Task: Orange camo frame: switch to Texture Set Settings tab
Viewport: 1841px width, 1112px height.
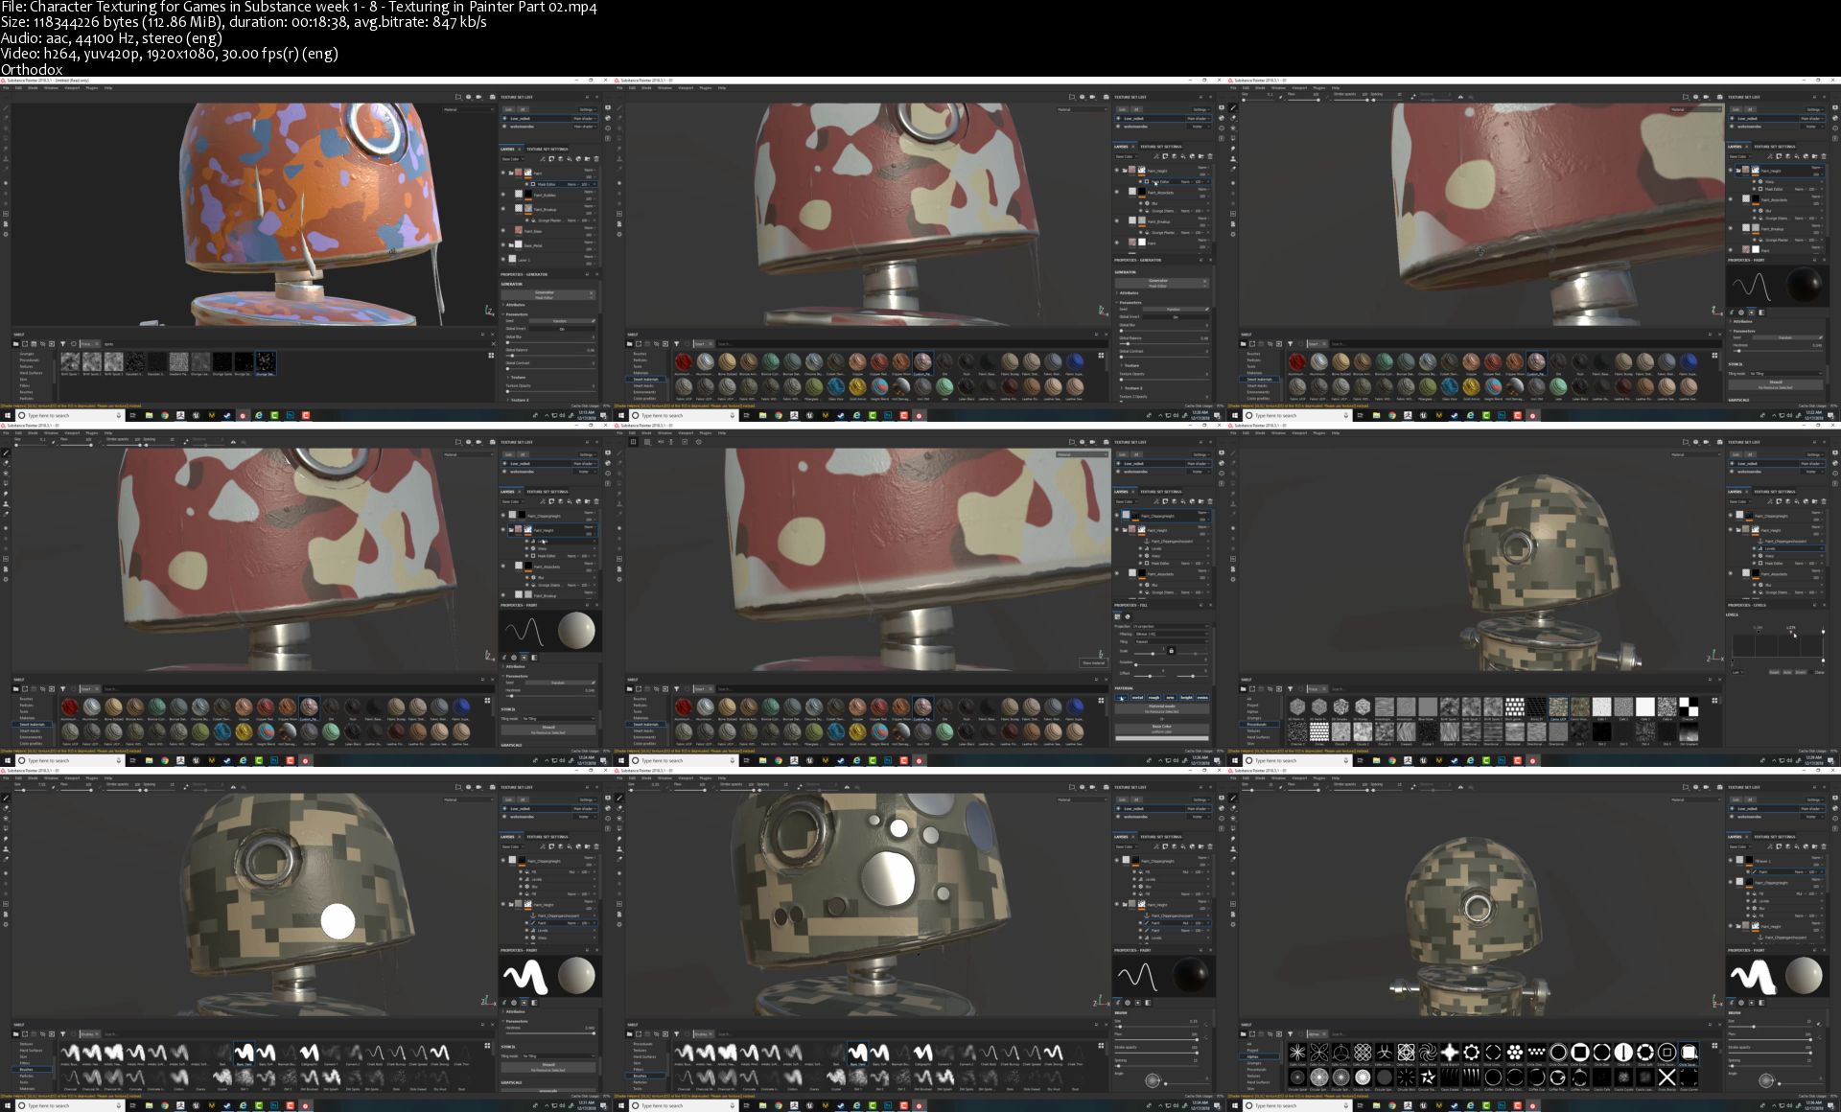Action: pos(547,150)
